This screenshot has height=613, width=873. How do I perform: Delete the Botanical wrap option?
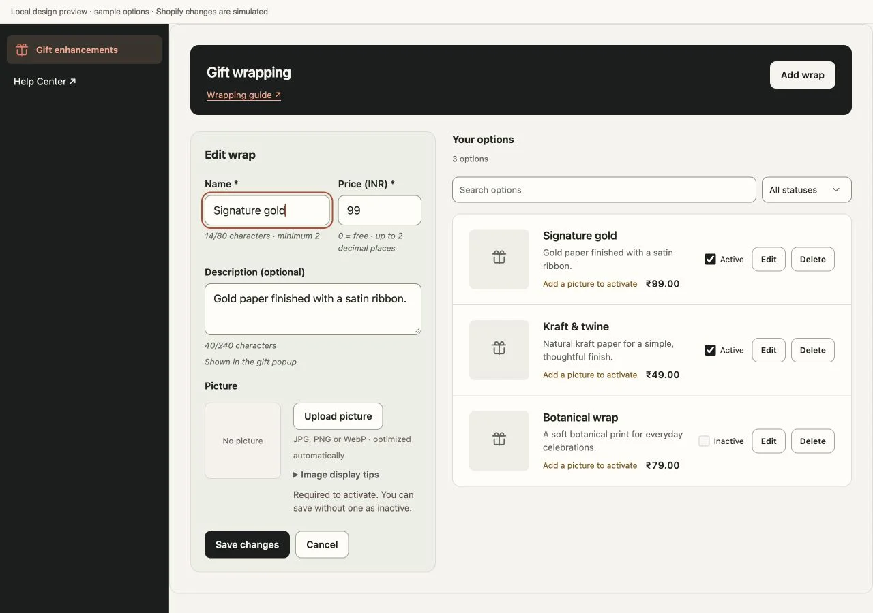812,441
